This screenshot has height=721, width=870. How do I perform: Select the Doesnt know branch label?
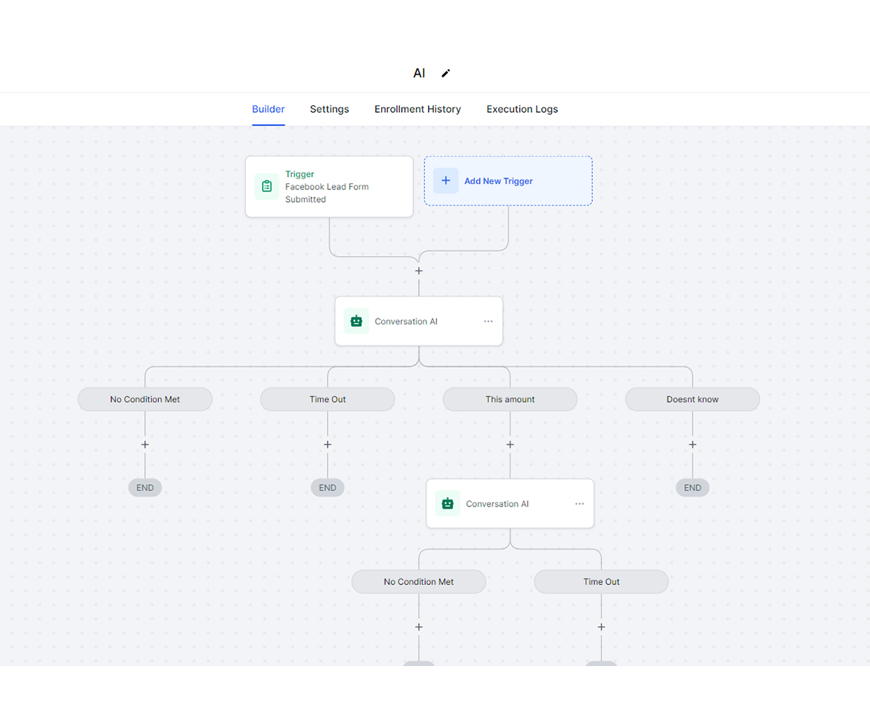point(692,399)
